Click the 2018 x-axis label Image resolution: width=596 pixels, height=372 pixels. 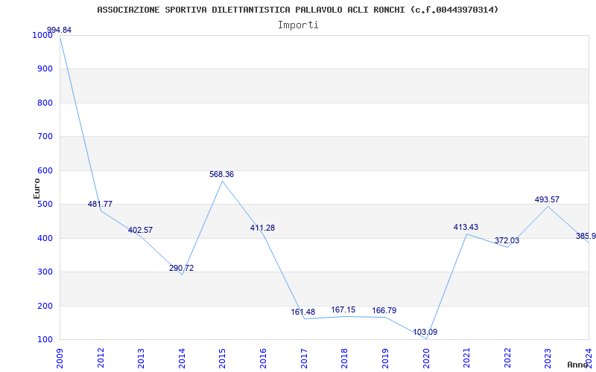coord(344,358)
